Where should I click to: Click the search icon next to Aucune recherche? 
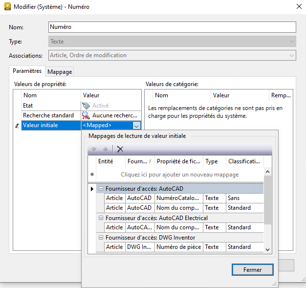(x=86, y=115)
